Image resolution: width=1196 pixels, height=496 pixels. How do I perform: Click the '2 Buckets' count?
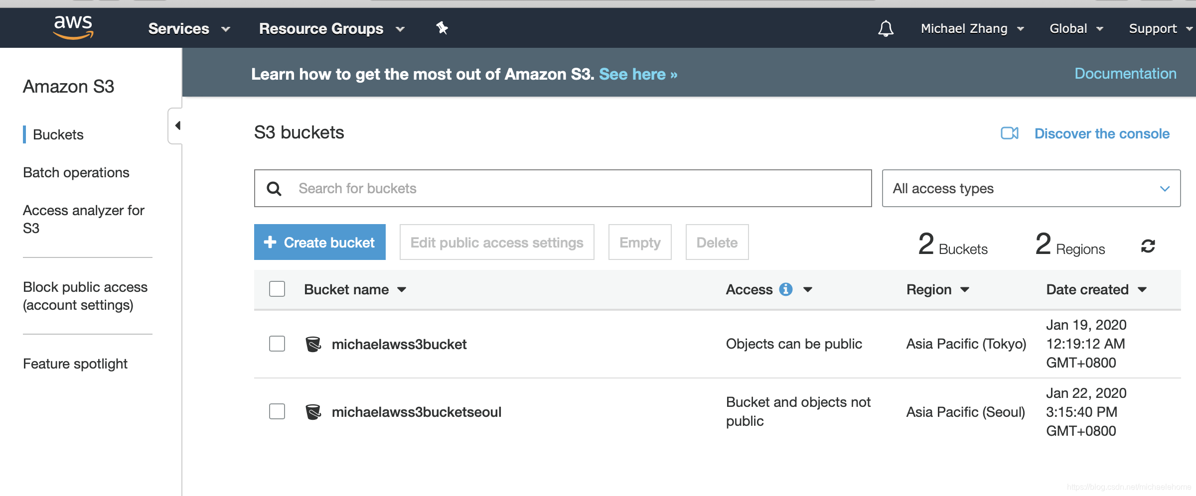[953, 244]
